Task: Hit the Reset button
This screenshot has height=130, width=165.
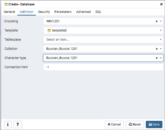Action: point(135,124)
